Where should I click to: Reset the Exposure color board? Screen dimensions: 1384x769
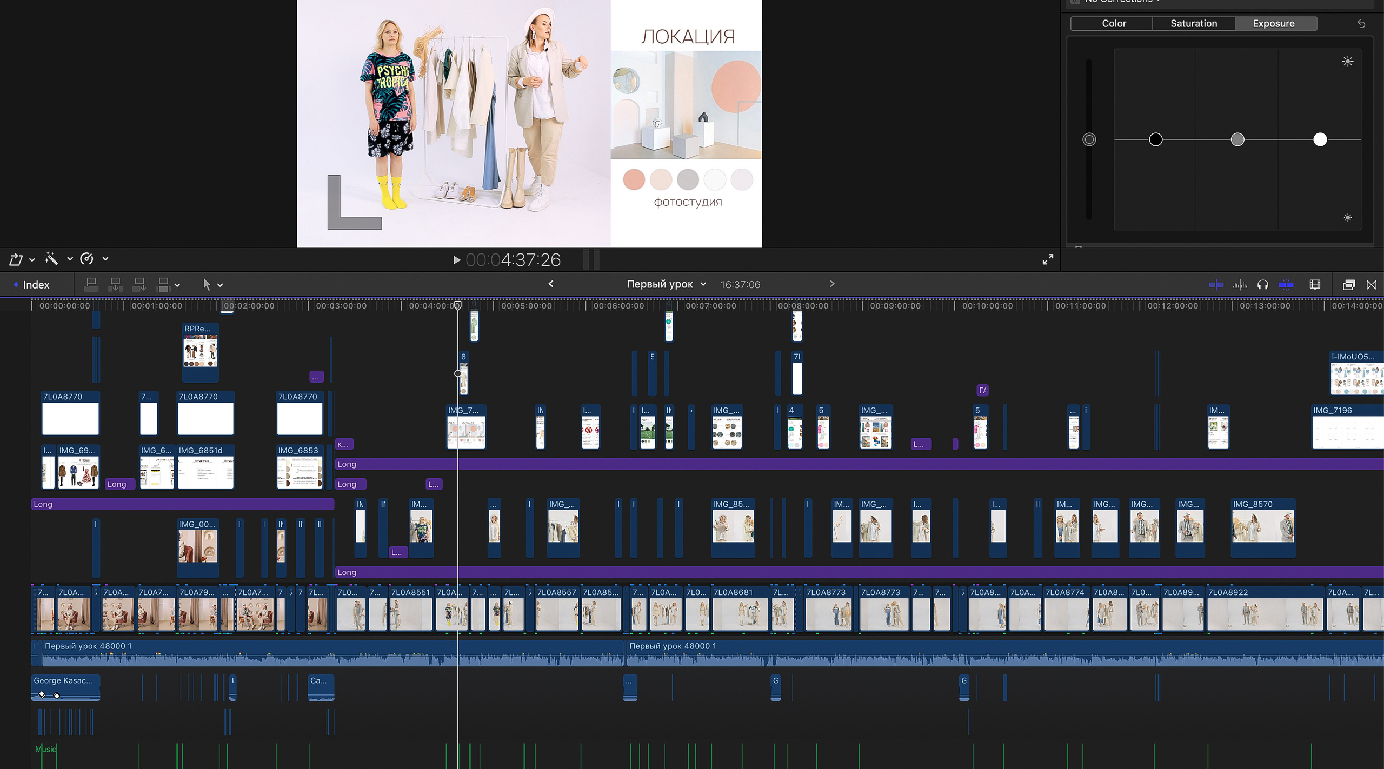tap(1361, 24)
